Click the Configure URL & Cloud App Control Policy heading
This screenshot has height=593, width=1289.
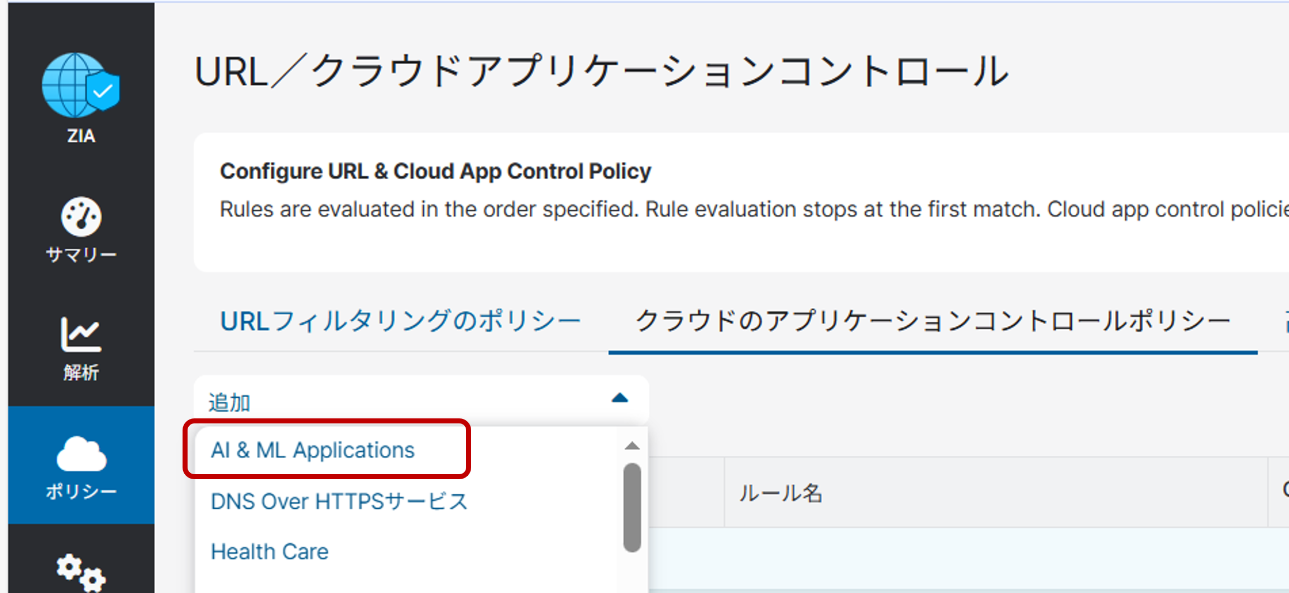click(x=435, y=171)
